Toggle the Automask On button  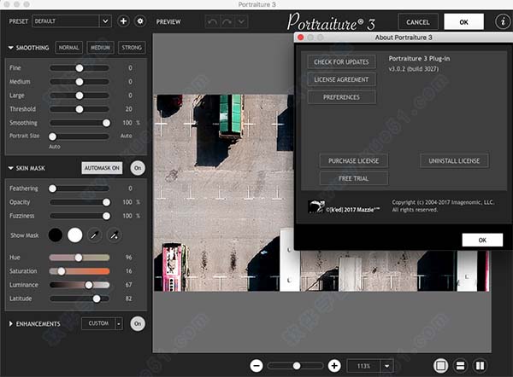point(103,168)
